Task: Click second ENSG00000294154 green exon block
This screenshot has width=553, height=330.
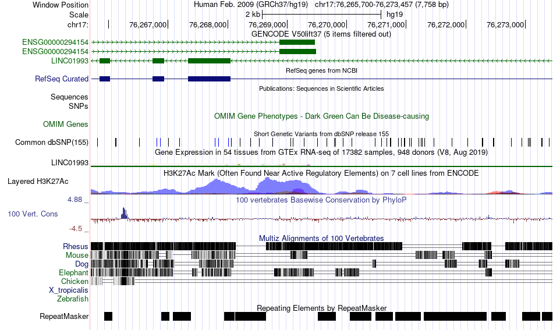Action: pos(297,51)
